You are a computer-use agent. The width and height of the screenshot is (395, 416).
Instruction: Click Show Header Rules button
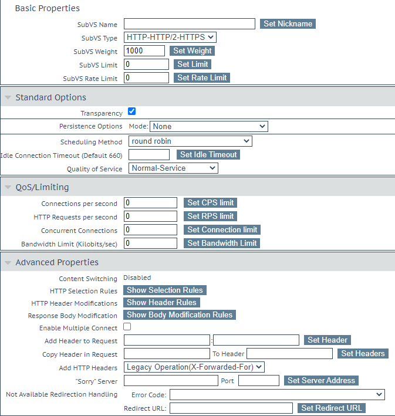[x=161, y=302]
